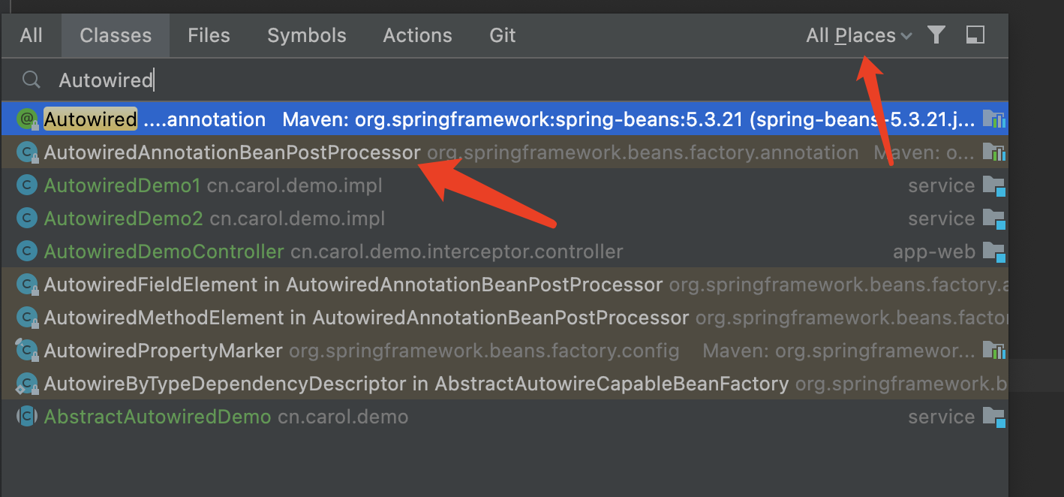
Task: Click the search magnifier icon
Action: (31, 80)
